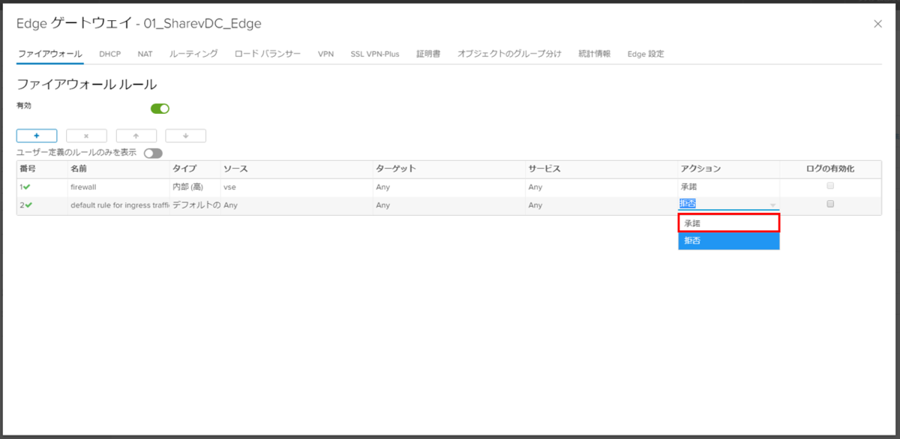Click green check mark of rule 1
Viewport: 900px width, 439px height.
pos(28,187)
